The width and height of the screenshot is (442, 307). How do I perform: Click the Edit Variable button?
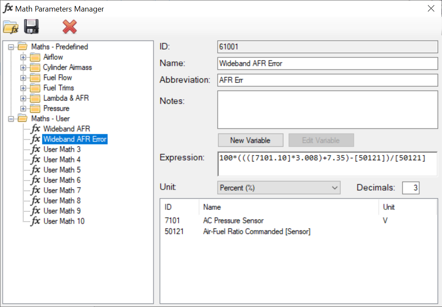coord(321,140)
